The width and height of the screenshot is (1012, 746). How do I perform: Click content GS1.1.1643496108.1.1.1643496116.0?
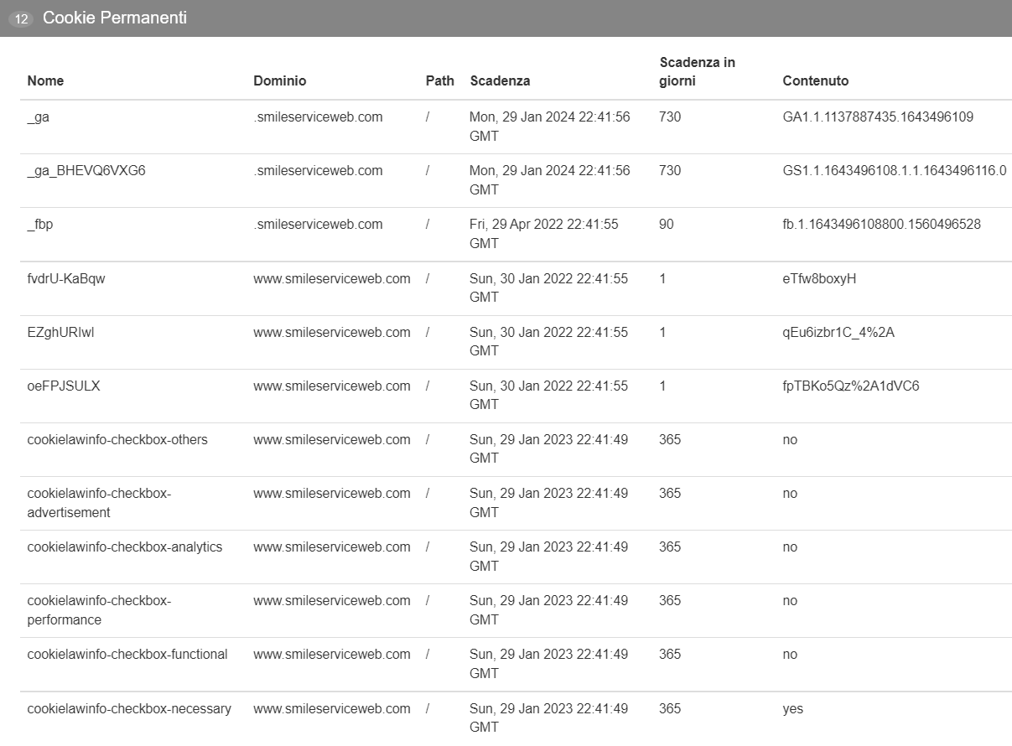(895, 171)
